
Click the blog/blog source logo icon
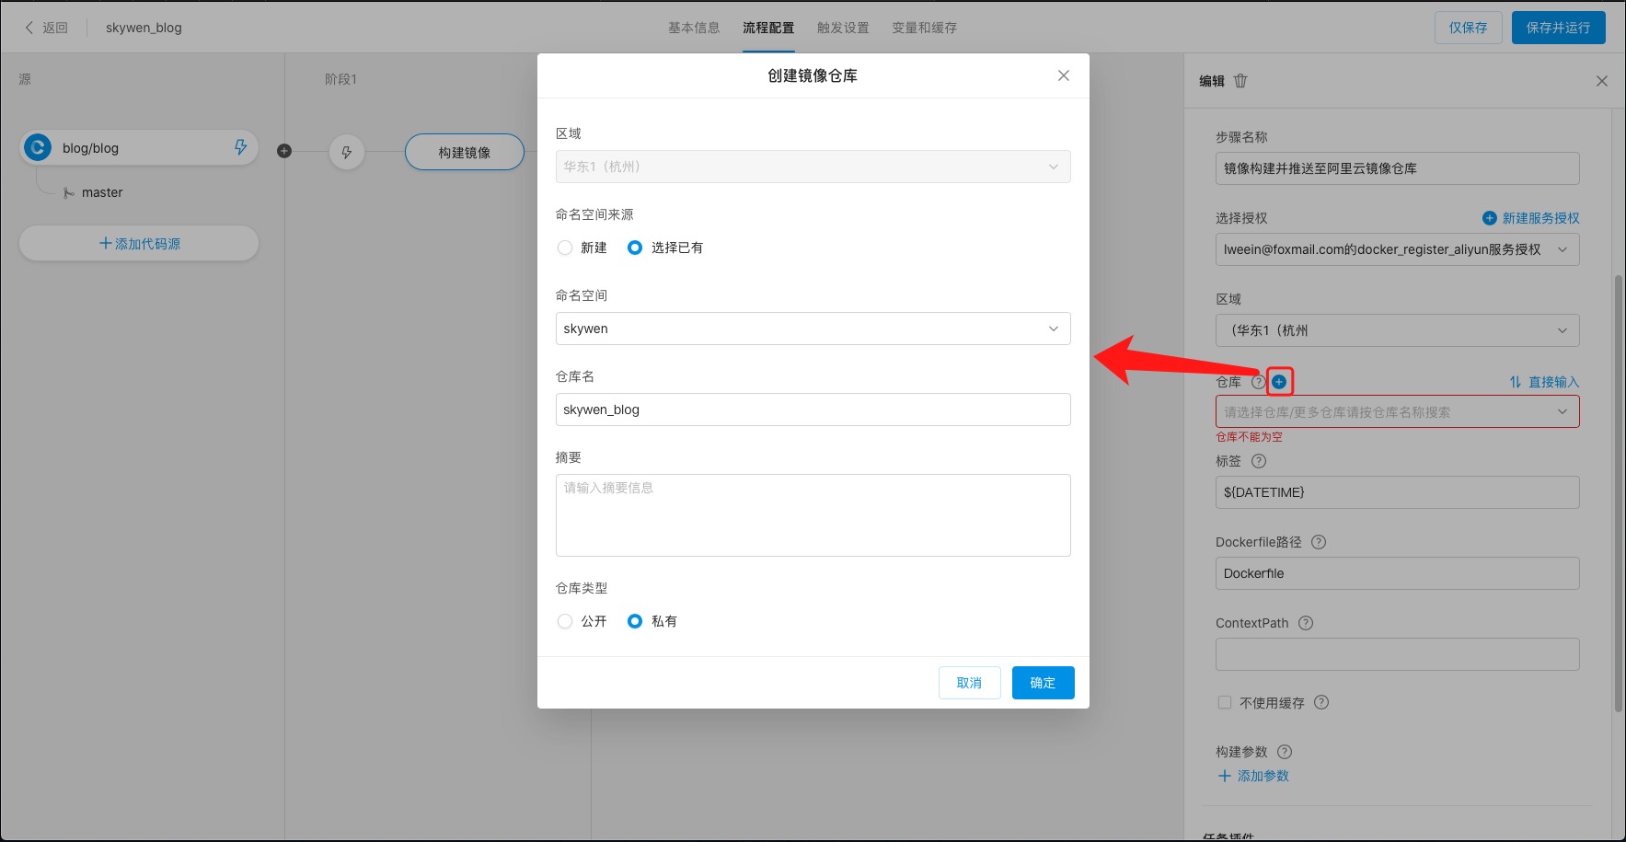[x=38, y=147]
